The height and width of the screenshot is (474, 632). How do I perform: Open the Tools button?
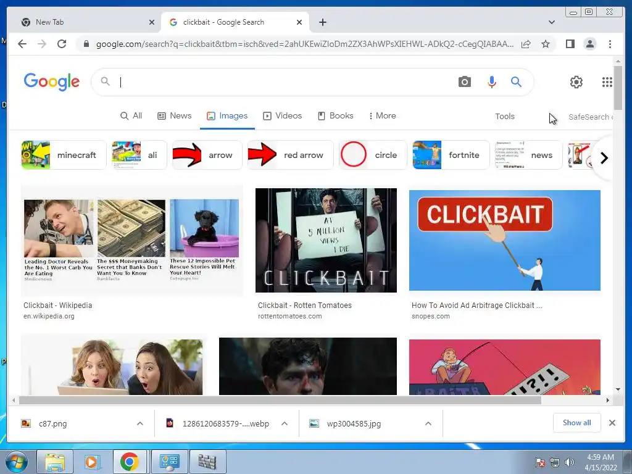coord(505,117)
